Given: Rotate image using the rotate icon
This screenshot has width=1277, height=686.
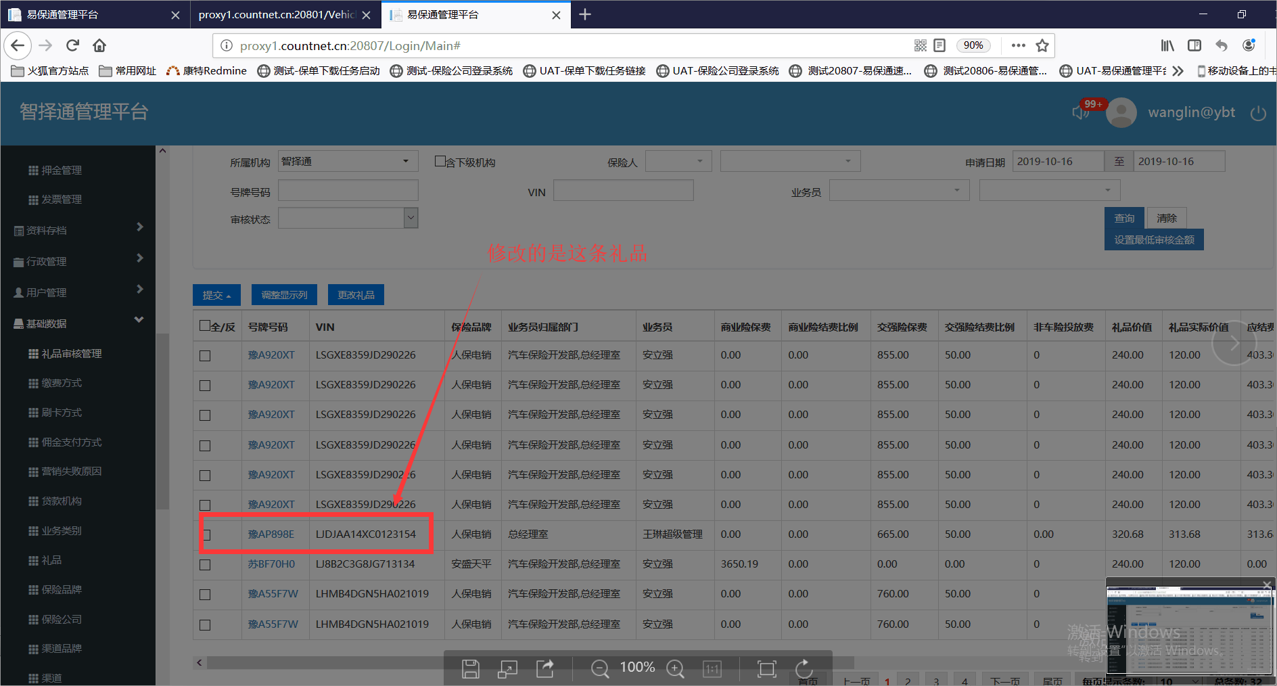Looking at the screenshot, I should tap(804, 668).
